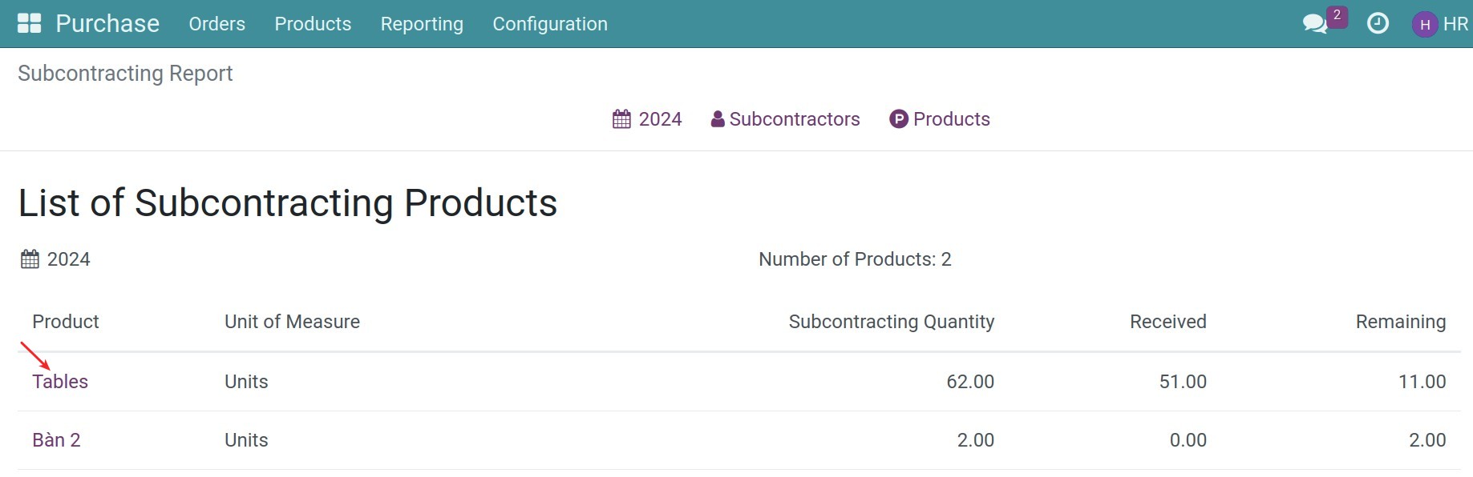Viewport: 1473px width, 477px height.
Task: Click the calendar icon below the report title
Action: (x=30, y=259)
